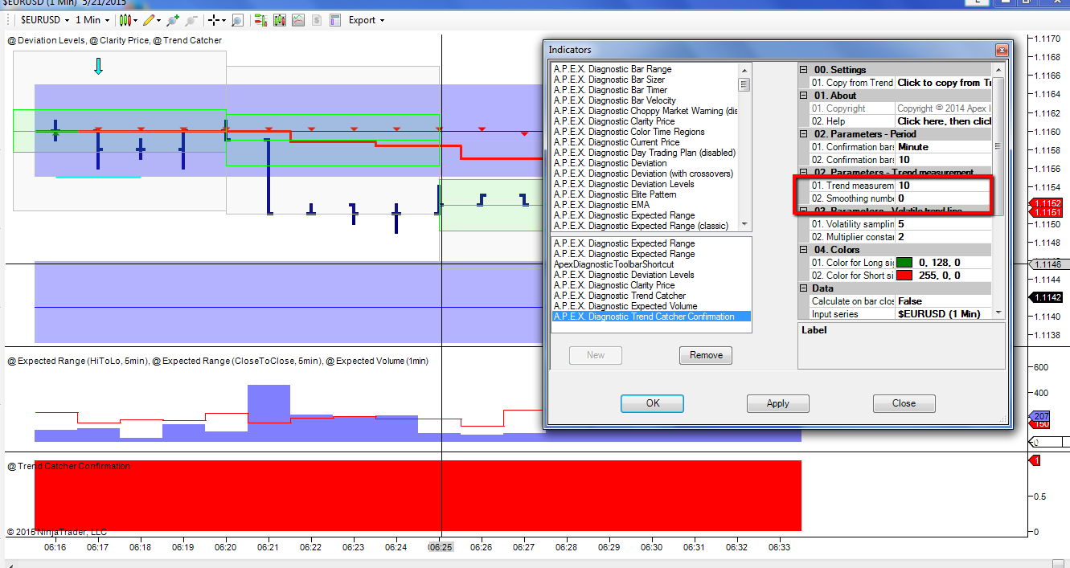Image resolution: width=1070 pixels, height=568 pixels.
Task: Open the line chart indicators icon
Action: [x=298, y=20]
